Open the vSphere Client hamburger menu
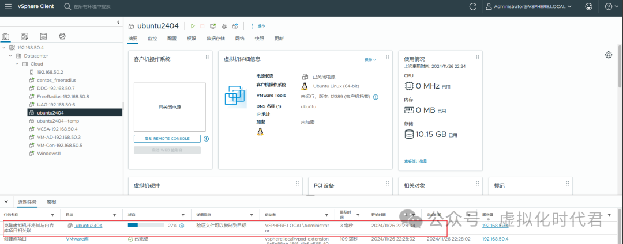 click(x=8, y=6)
